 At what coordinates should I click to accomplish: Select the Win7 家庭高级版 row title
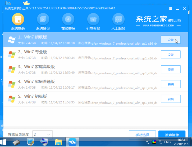[x=36, y=67]
